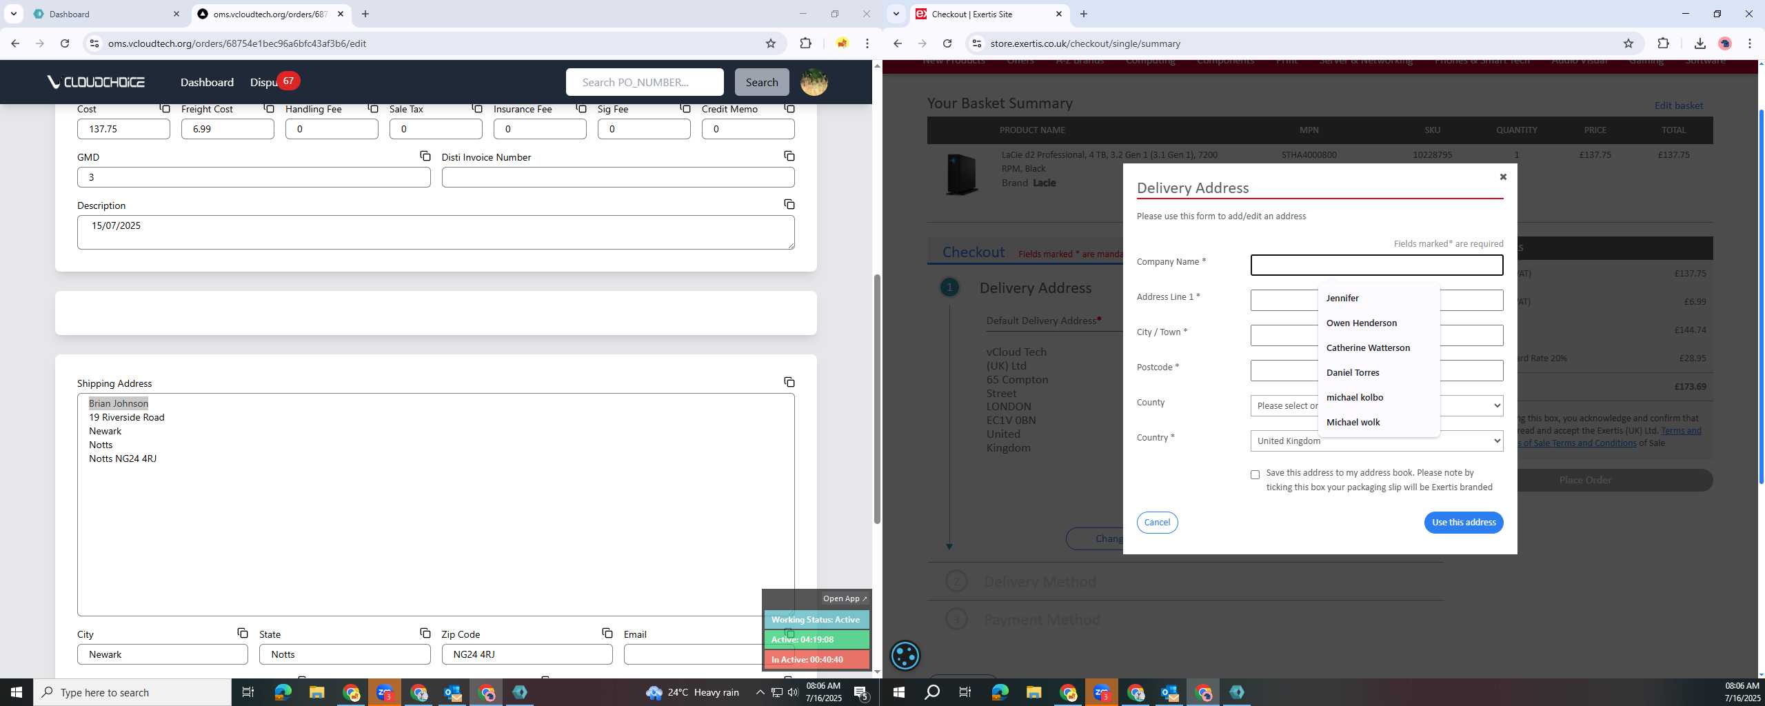Image resolution: width=1765 pixels, height=706 pixels.
Task: Click the Search PO button
Action: [x=762, y=82]
